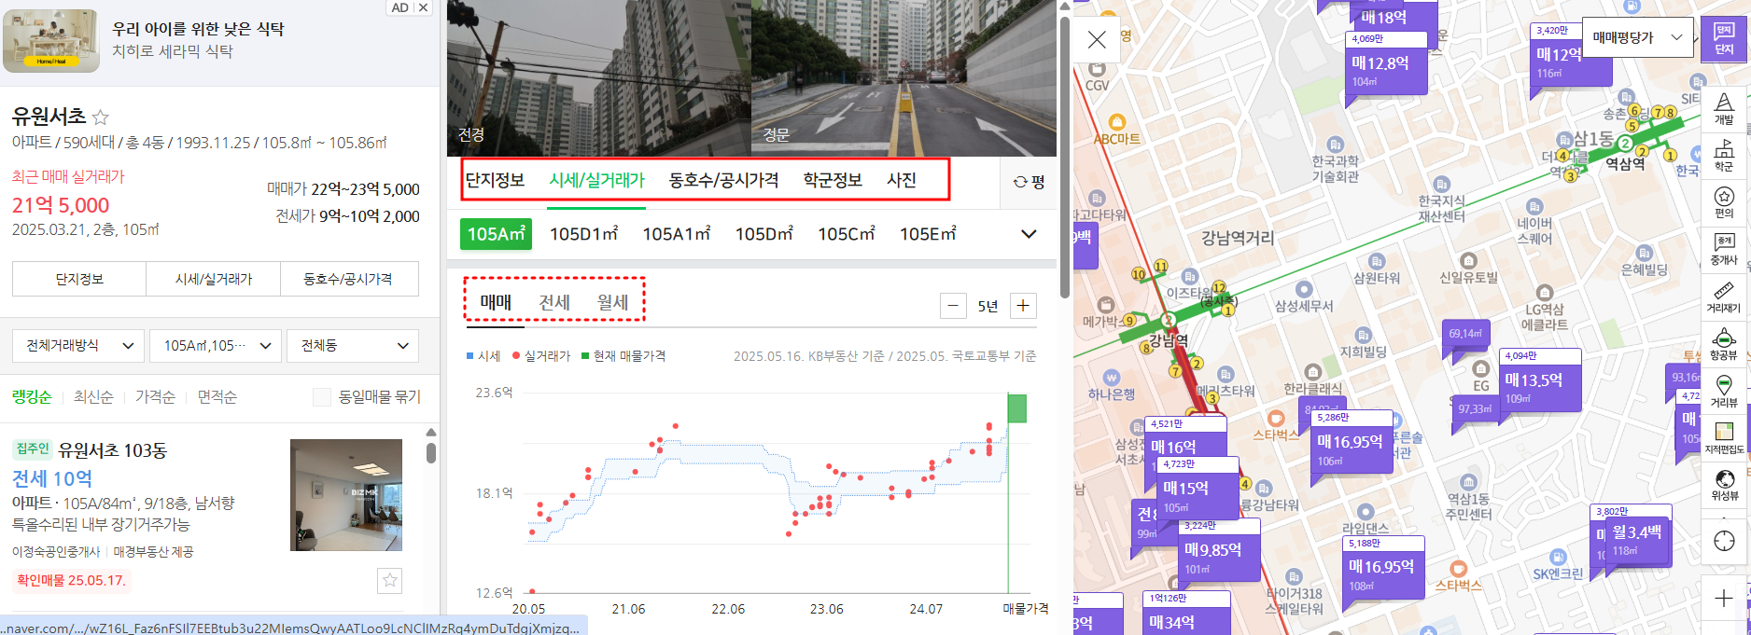The height and width of the screenshot is (635, 1751).
Task: Open the 학군정보 tab
Action: (x=833, y=180)
